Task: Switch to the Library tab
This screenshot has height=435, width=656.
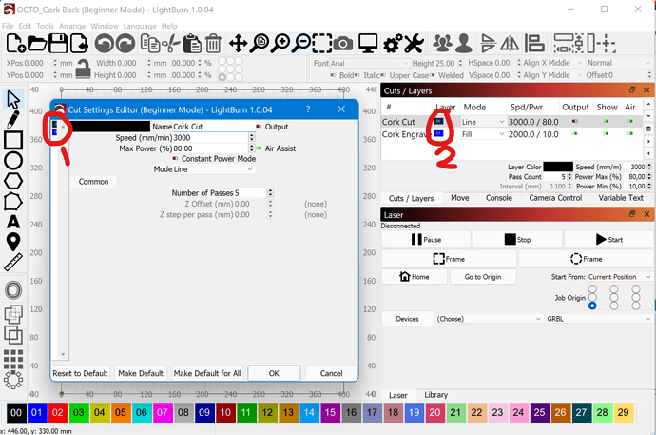Action: tap(436, 395)
